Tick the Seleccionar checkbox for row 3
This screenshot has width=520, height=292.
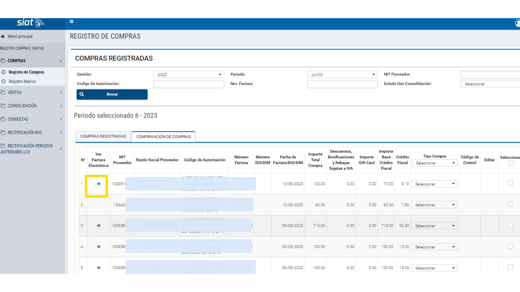(x=510, y=225)
